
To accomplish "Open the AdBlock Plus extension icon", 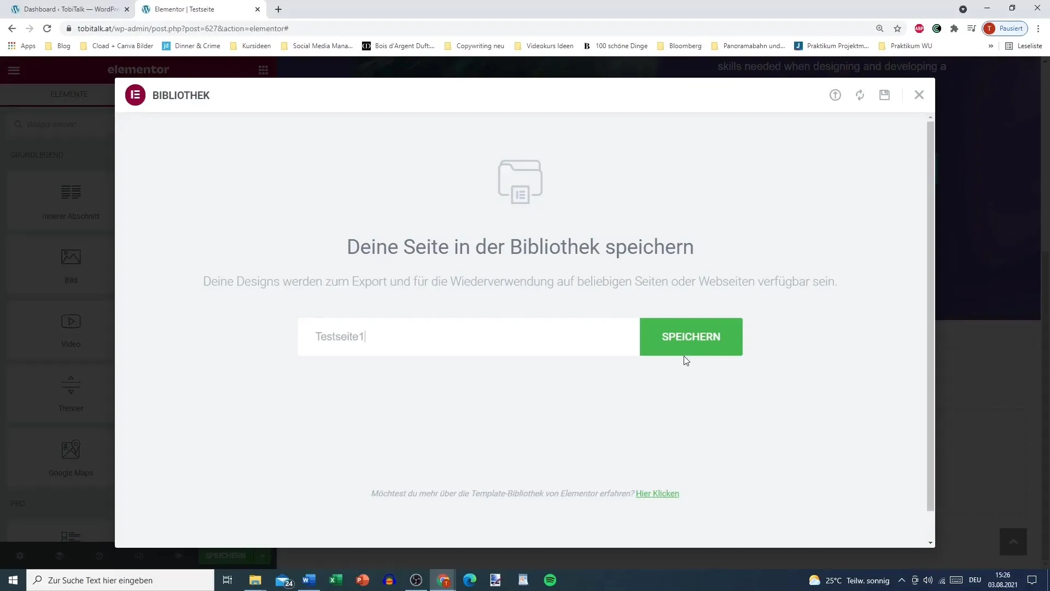I will point(919,28).
